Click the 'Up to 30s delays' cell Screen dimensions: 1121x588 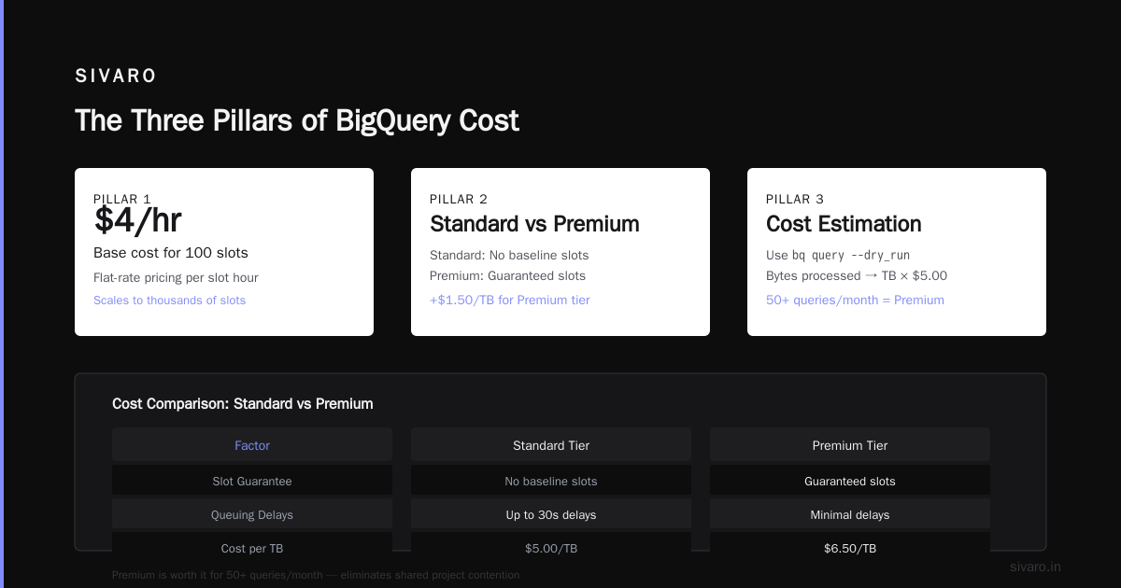point(551,514)
